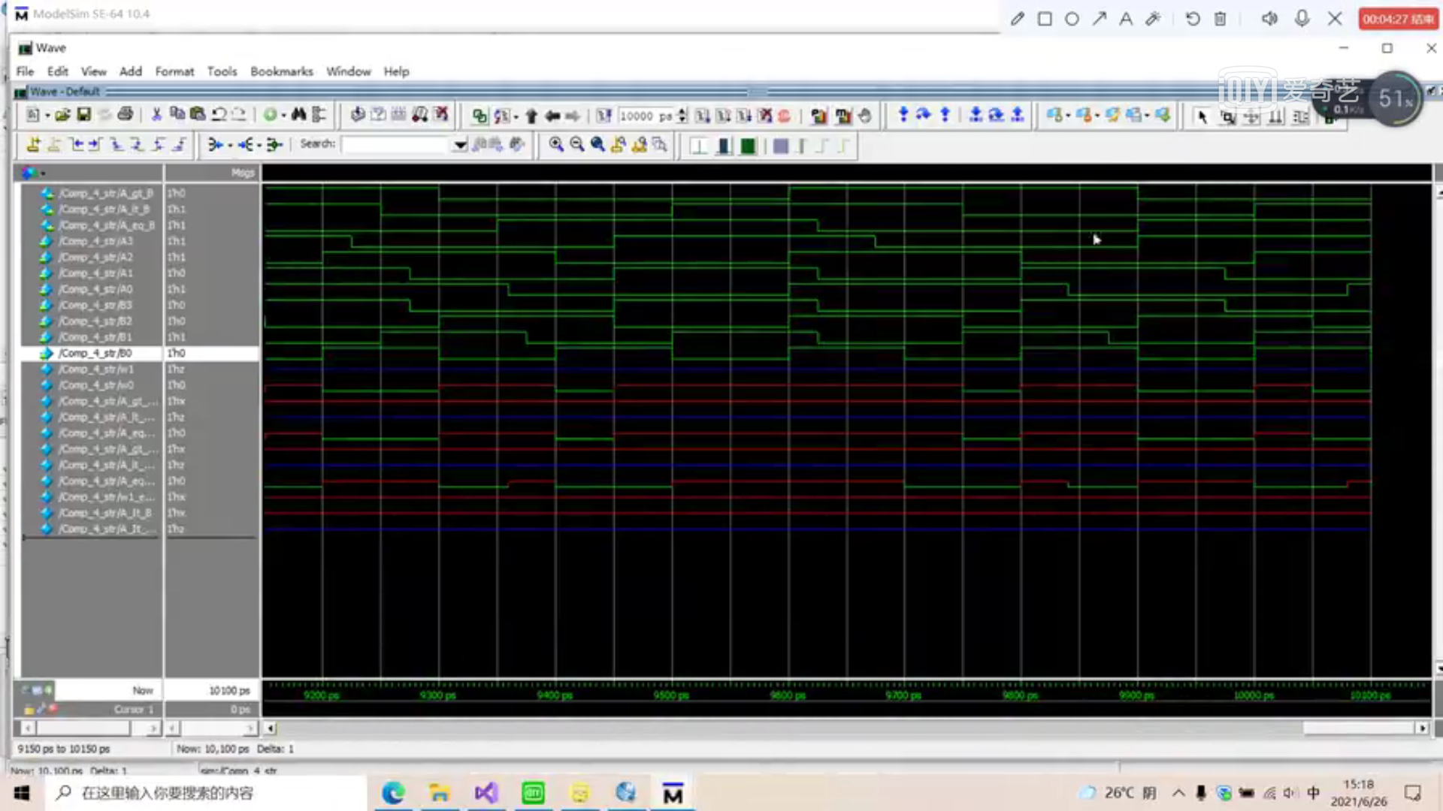Expand dropdown beside the New document icon

[47, 116]
